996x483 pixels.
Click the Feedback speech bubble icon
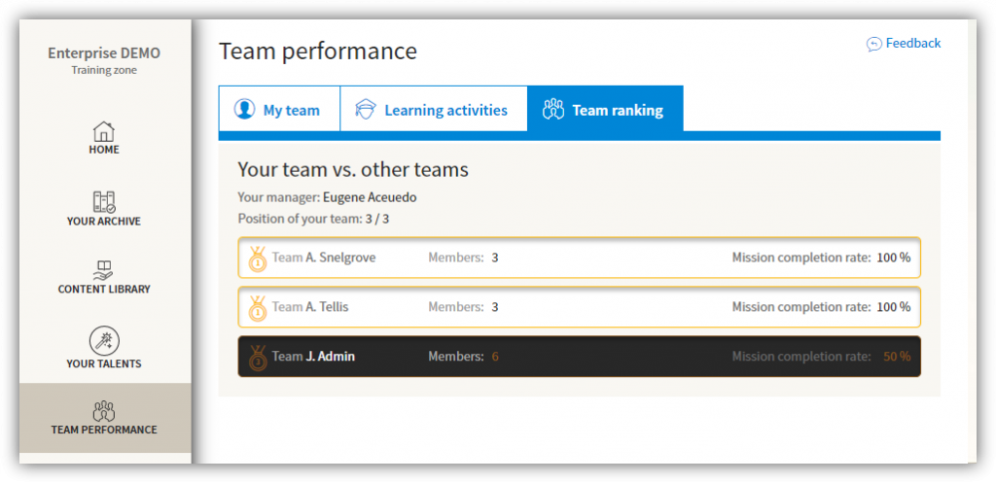pyautogui.click(x=874, y=44)
